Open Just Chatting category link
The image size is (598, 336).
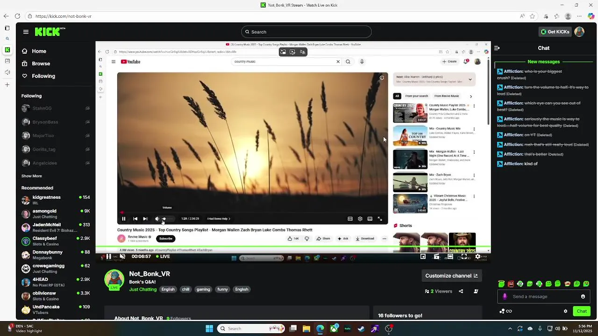pyautogui.click(x=143, y=289)
